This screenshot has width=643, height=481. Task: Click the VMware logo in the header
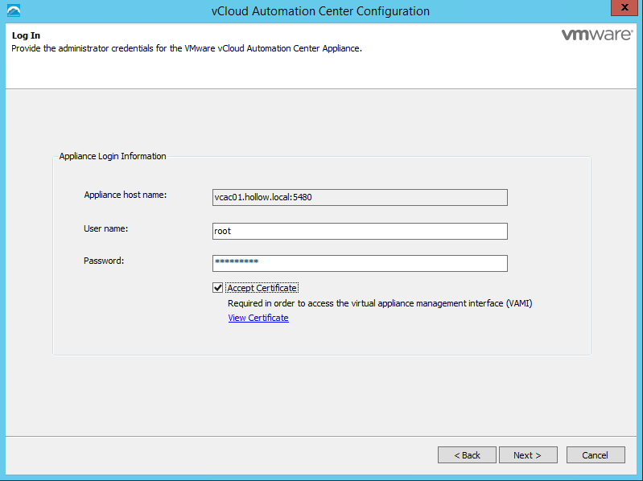pyautogui.click(x=595, y=35)
